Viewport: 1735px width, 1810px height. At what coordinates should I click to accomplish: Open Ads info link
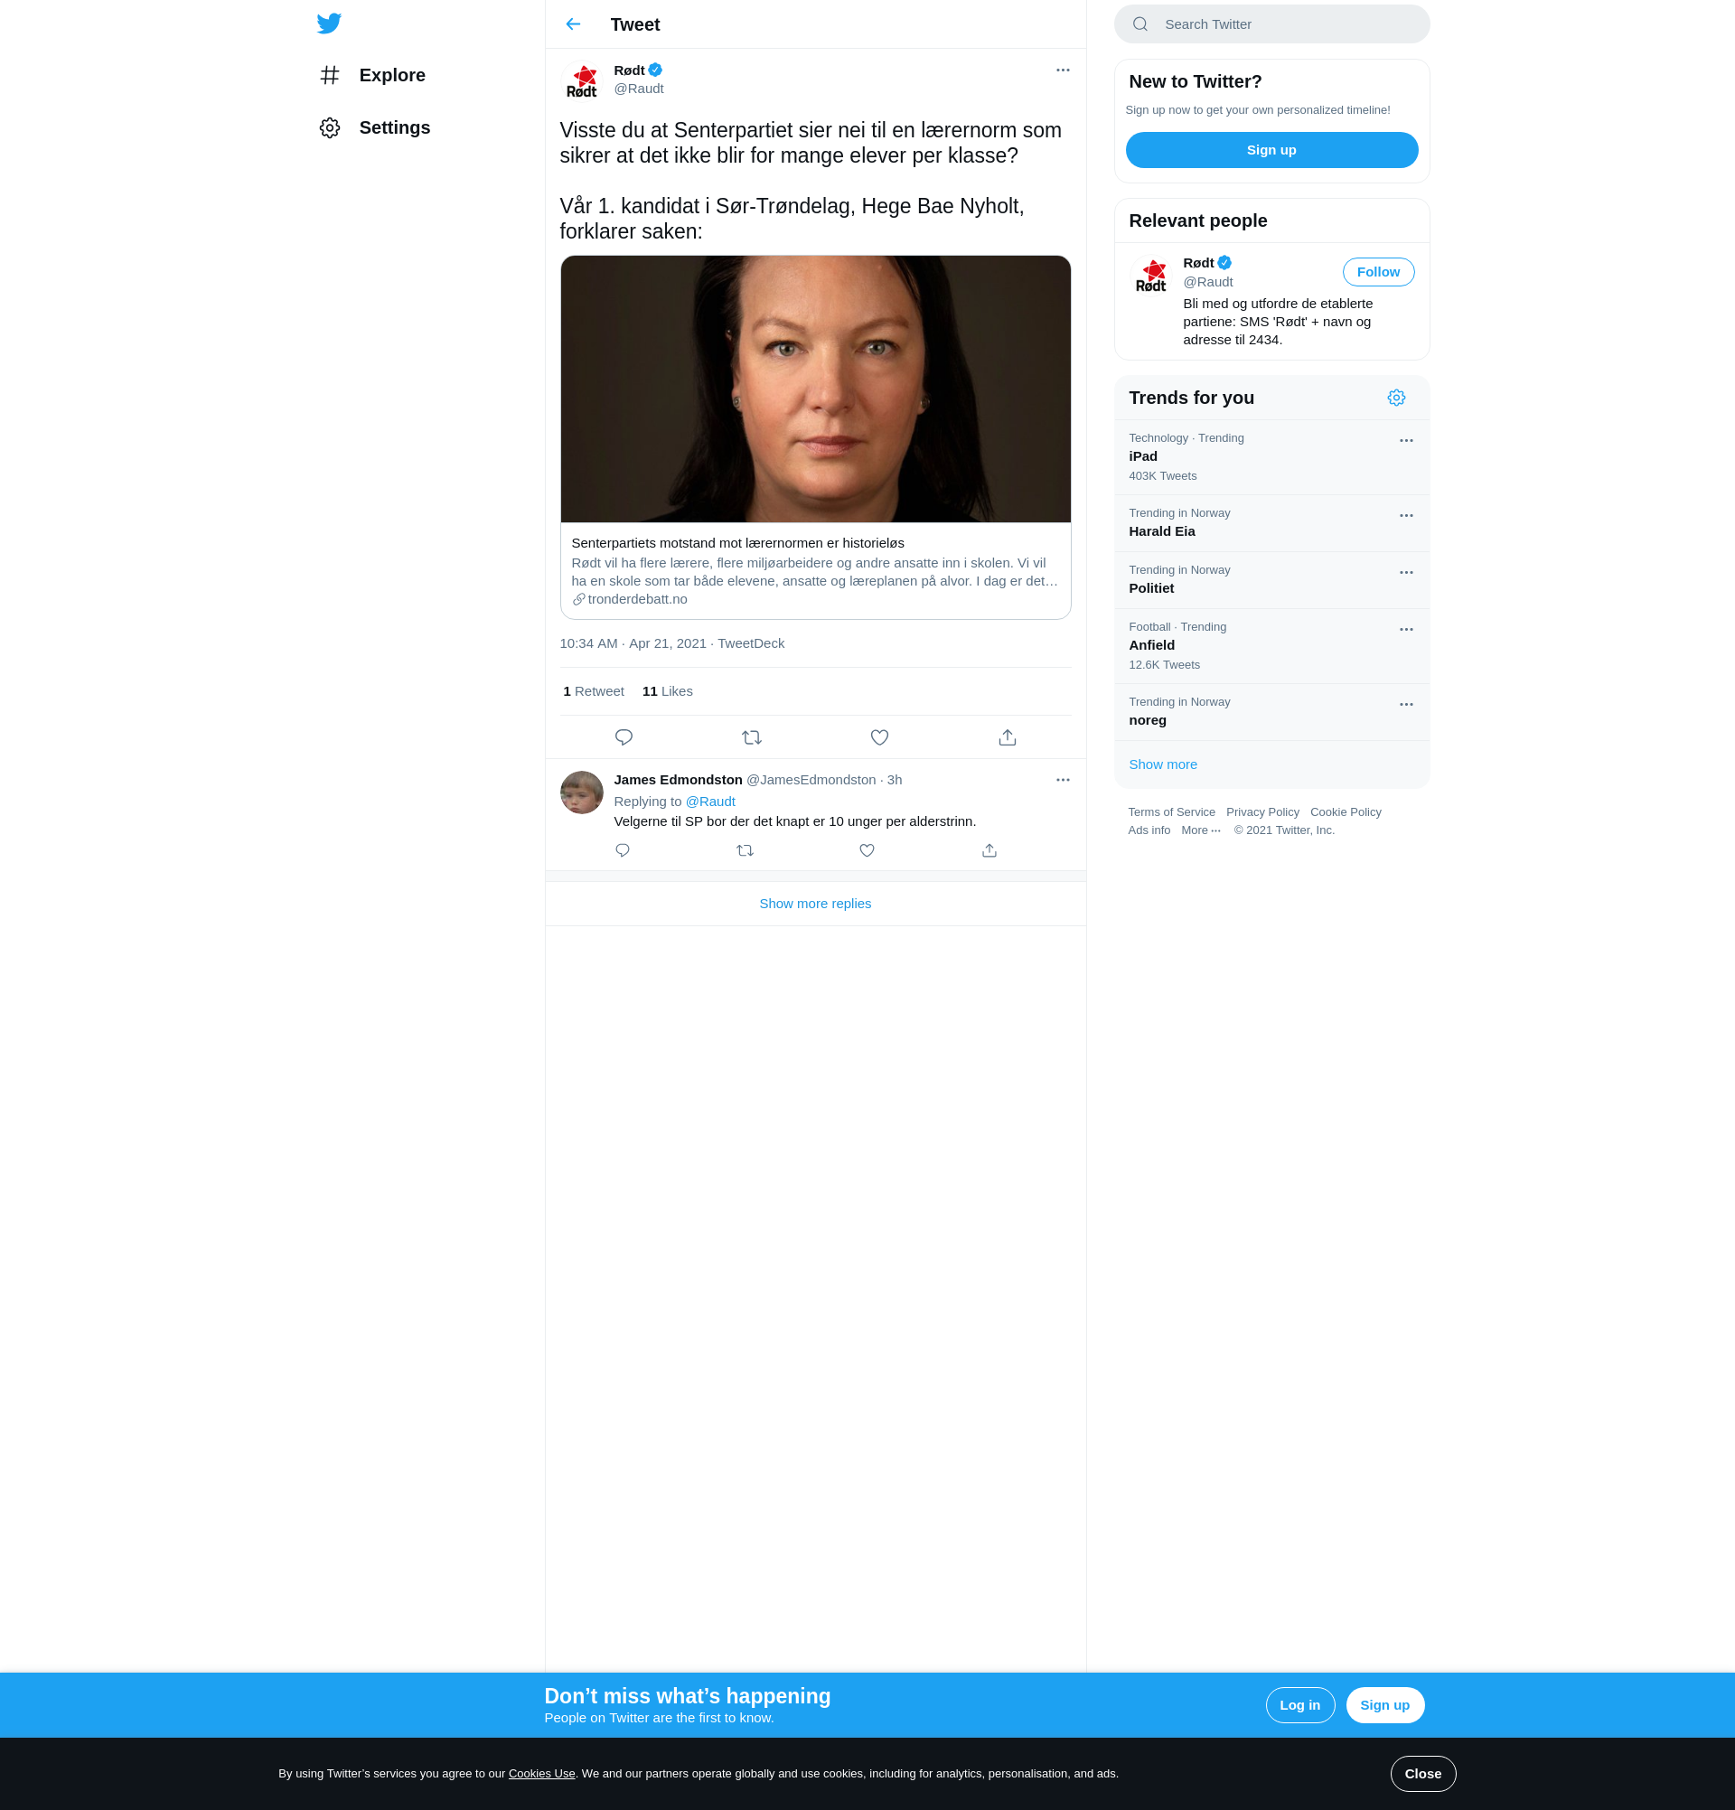pos(1149,830)
